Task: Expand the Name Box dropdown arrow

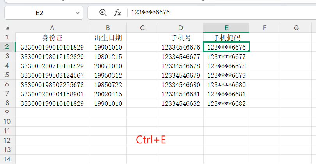Action: click(76, 13)
